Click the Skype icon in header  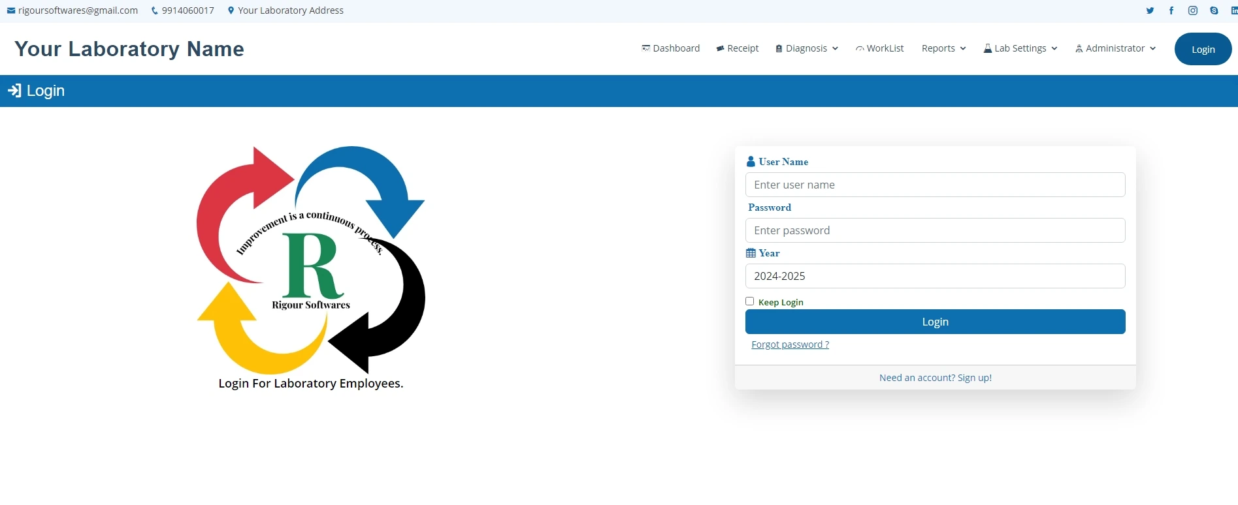click(1214, 10)
